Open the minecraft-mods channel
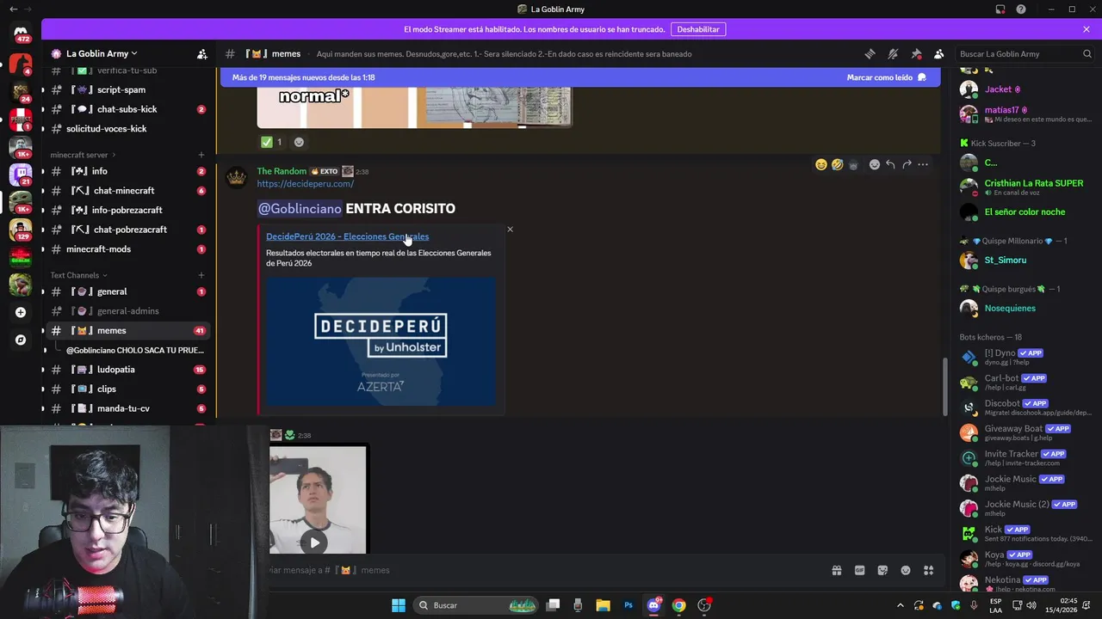 pyautogui.click(x=128, y=249)
